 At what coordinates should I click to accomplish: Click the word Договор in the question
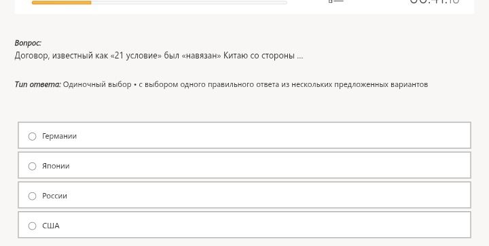32,56
